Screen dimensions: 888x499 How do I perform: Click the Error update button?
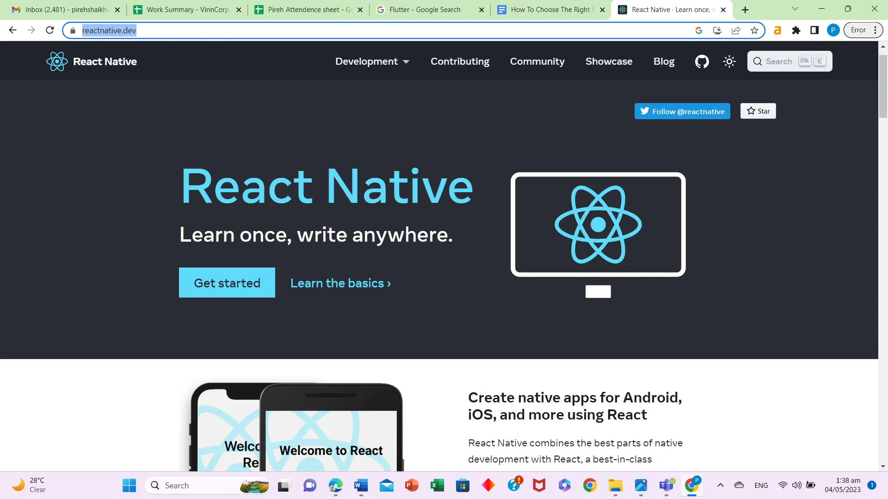(x=863, y=30)
